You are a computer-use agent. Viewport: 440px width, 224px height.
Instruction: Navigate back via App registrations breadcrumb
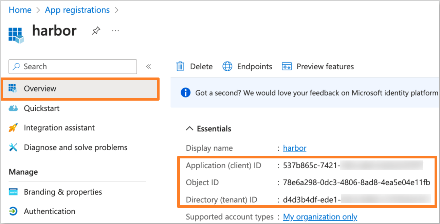pyautogui.click(x=77, y=10)
